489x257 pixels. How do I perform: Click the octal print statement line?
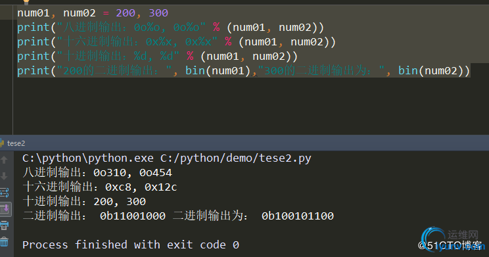point(171,28)
